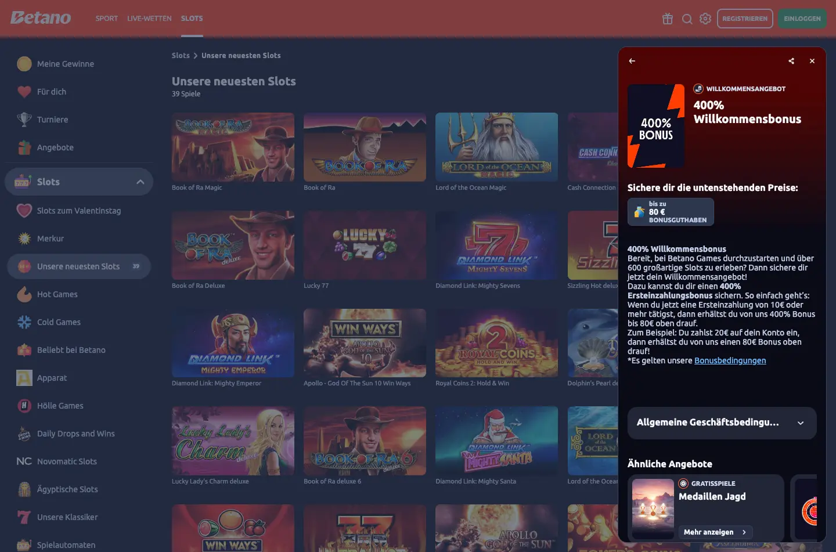The height and width of the screenshot is (552, 836).
Task: Click the Slots breadcrumb link
Action: [x=181, y=56]
